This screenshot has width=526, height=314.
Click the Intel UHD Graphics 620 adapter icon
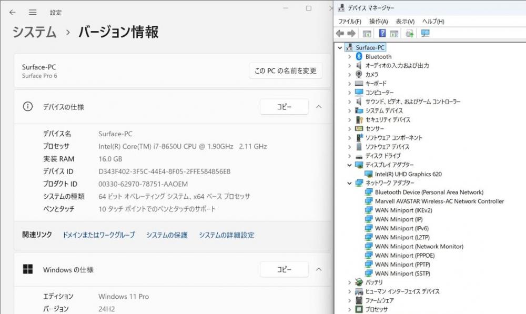[368, 174]
